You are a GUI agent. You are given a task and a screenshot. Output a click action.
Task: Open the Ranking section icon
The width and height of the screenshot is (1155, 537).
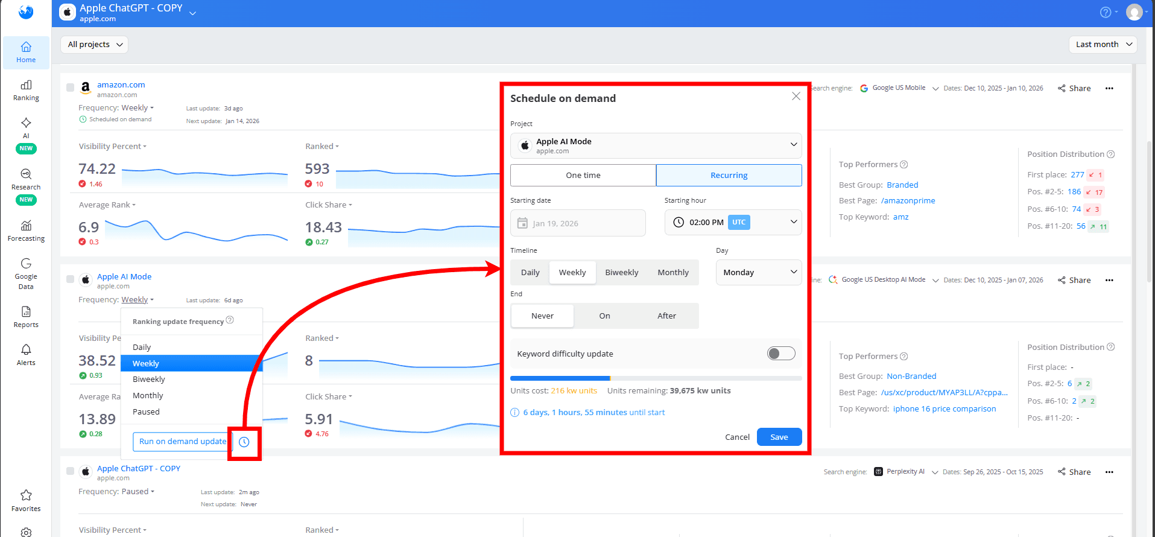coord(26,85)
